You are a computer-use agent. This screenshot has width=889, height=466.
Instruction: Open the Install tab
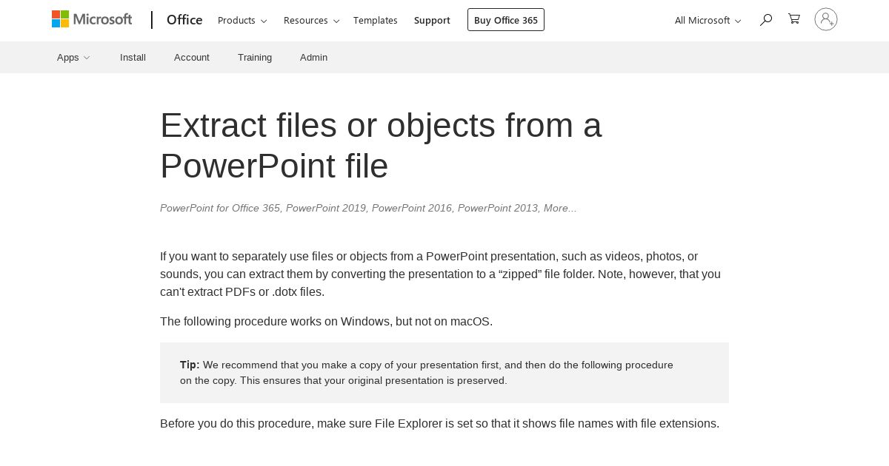(133, 57)
